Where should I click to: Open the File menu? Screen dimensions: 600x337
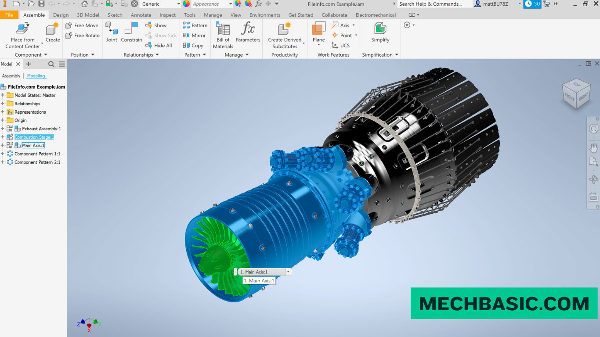[9, 15]
